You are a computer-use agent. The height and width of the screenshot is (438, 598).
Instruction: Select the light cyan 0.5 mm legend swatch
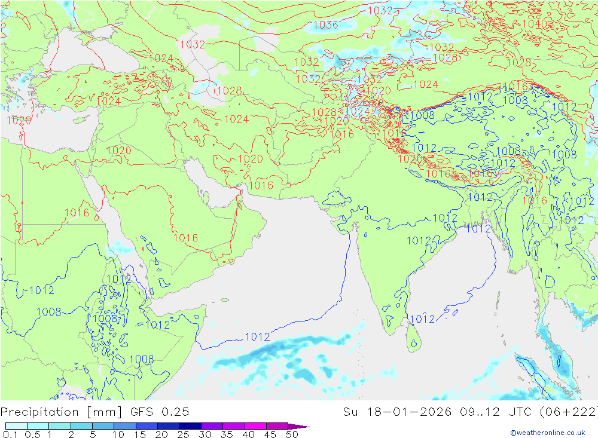[38, 426]
